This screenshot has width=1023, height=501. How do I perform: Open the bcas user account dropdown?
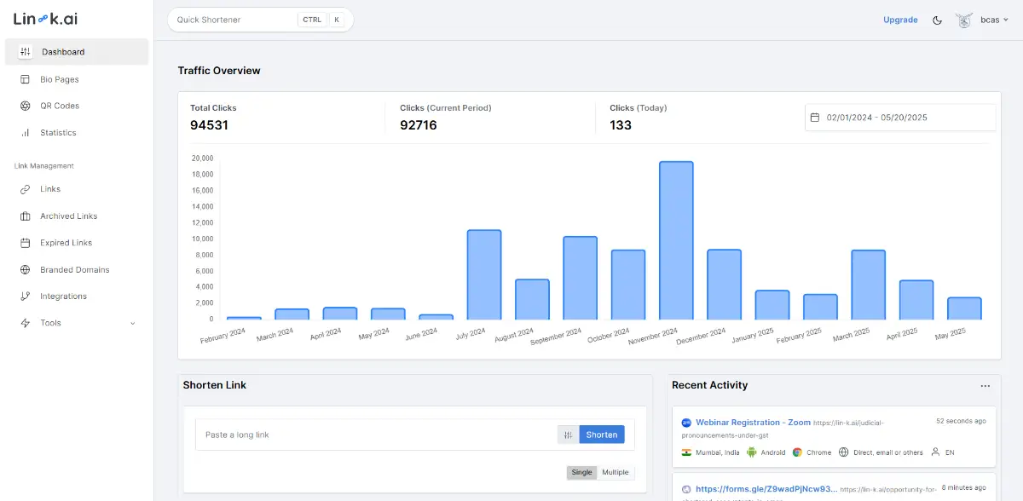(982, 20)
